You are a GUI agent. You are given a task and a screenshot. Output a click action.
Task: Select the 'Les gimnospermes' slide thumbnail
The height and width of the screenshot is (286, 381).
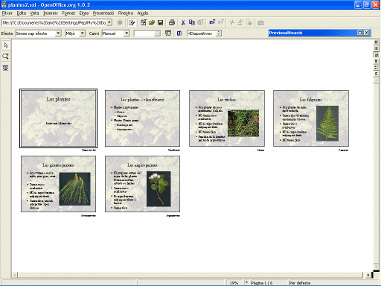58,184
